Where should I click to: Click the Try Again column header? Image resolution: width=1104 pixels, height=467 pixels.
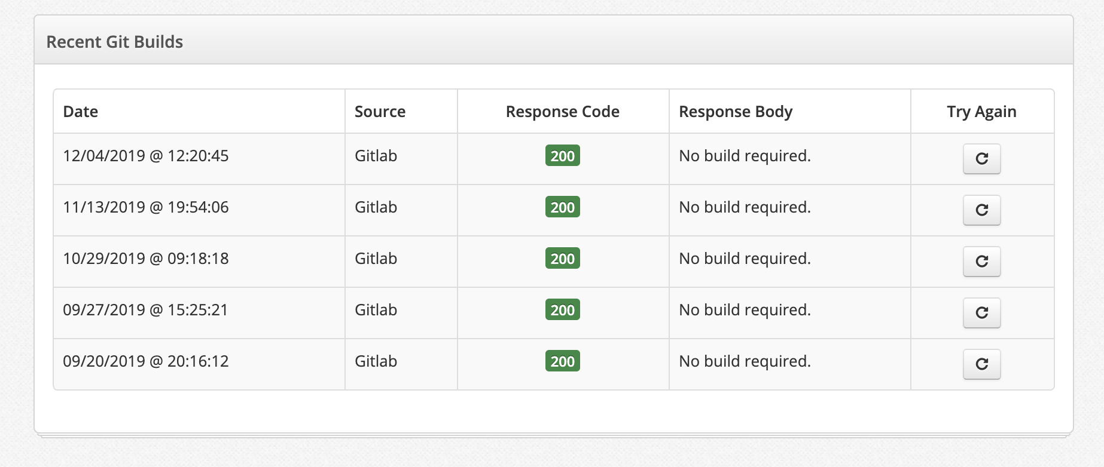tap(981, 112)
